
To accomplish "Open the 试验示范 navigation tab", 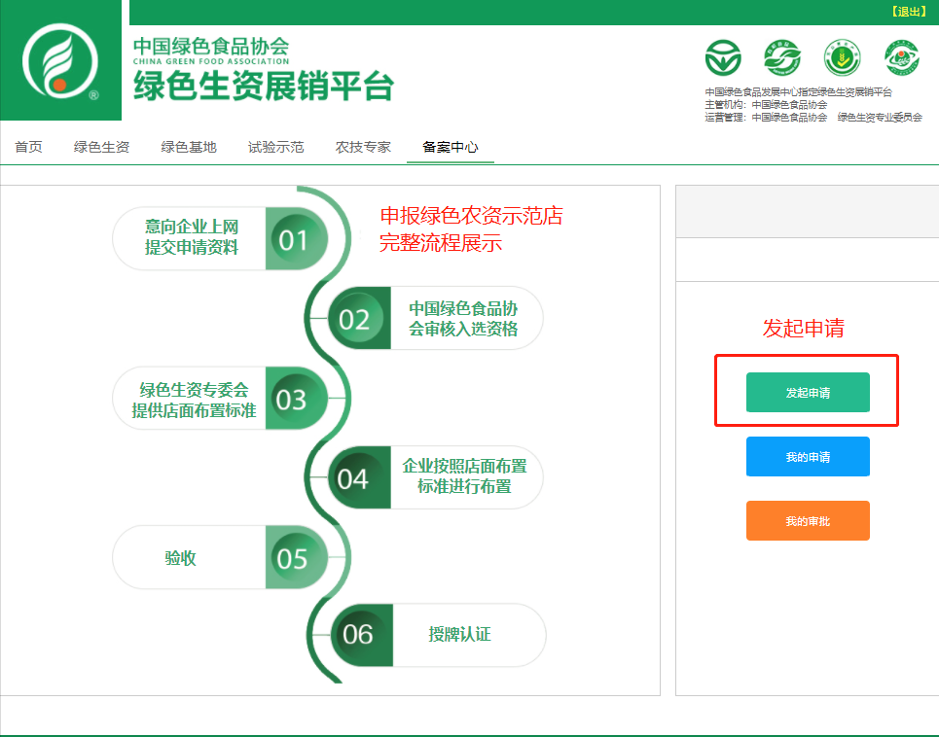I will click(275, 147).
